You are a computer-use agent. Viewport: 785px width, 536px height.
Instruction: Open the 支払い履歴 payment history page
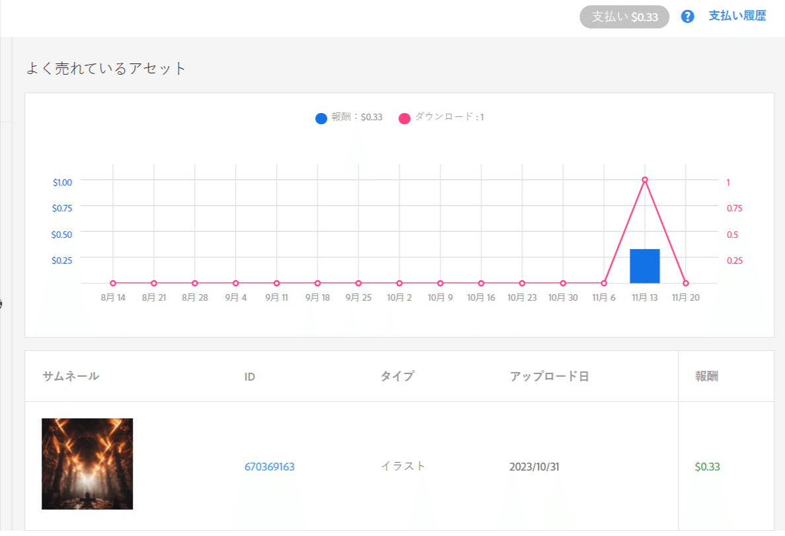[737, 17]
